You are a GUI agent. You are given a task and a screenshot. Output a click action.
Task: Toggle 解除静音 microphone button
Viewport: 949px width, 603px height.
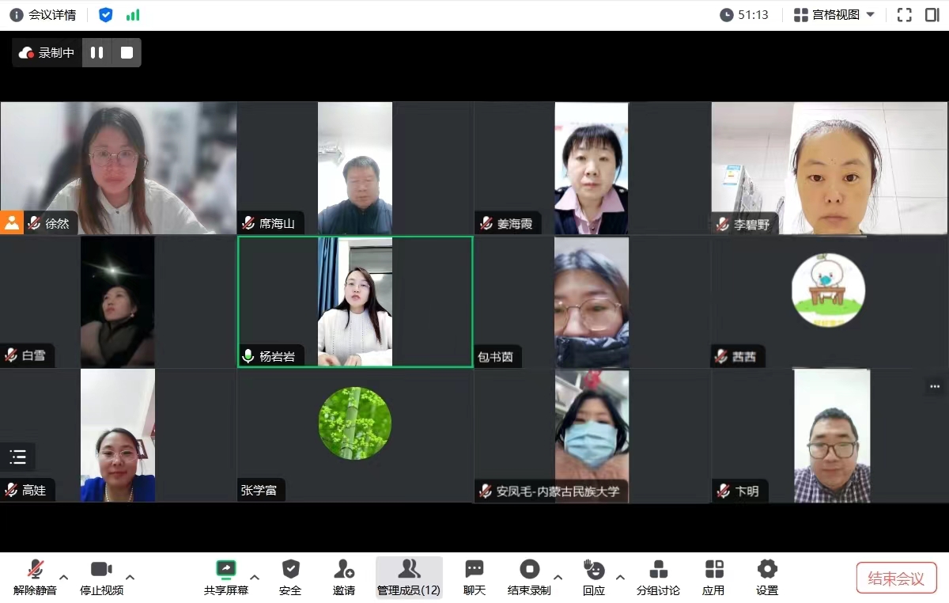click(x=35, y=570)
